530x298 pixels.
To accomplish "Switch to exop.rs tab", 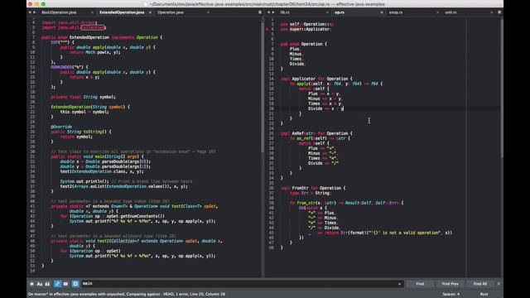I will [396, 12].
